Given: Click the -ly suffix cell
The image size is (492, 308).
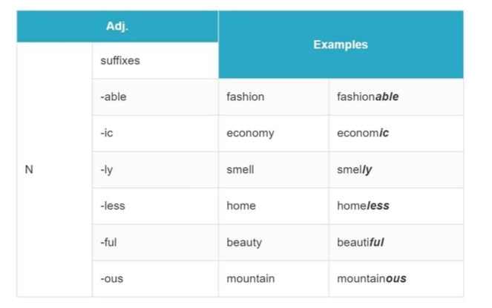Looking at the screenshot, I should [155, 170].
